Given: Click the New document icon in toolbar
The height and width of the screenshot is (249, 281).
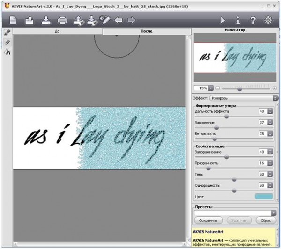Looking at the screenshot, I should [13, 20].
